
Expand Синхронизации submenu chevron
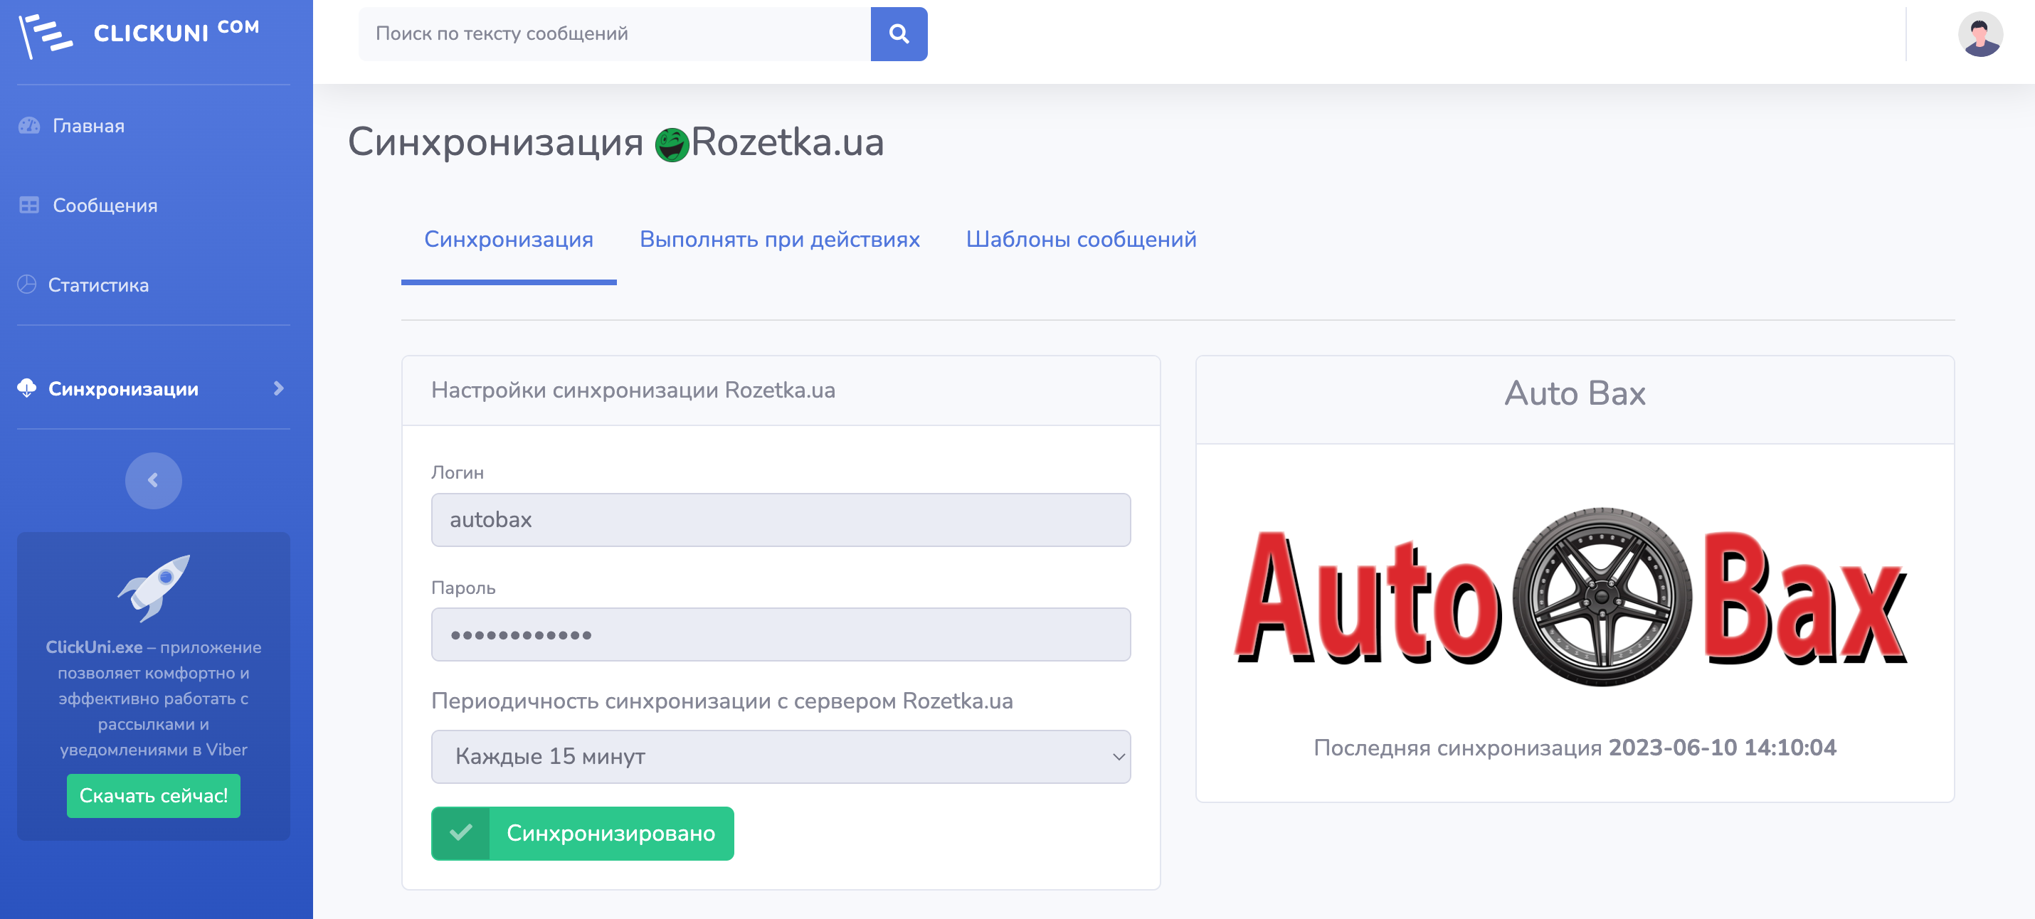click(278, 388)
